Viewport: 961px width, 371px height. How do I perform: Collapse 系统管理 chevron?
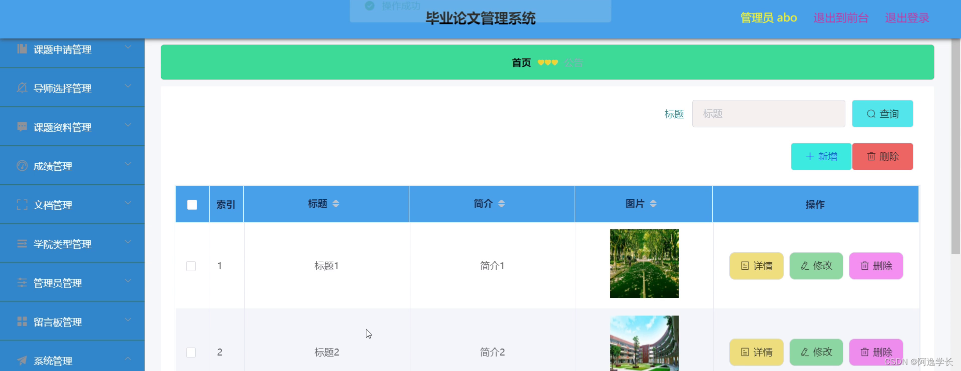pos(128,359)
